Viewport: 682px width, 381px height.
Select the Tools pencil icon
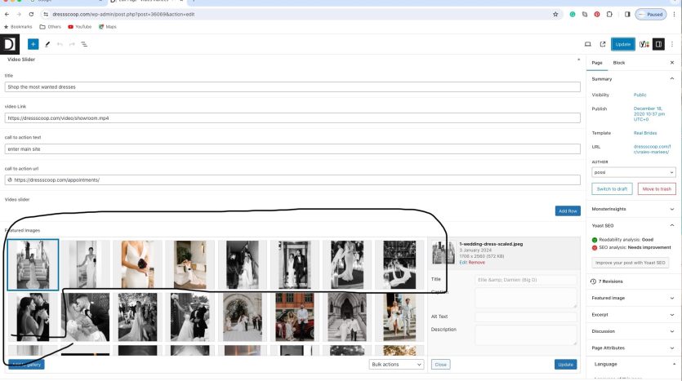point(47,44)
